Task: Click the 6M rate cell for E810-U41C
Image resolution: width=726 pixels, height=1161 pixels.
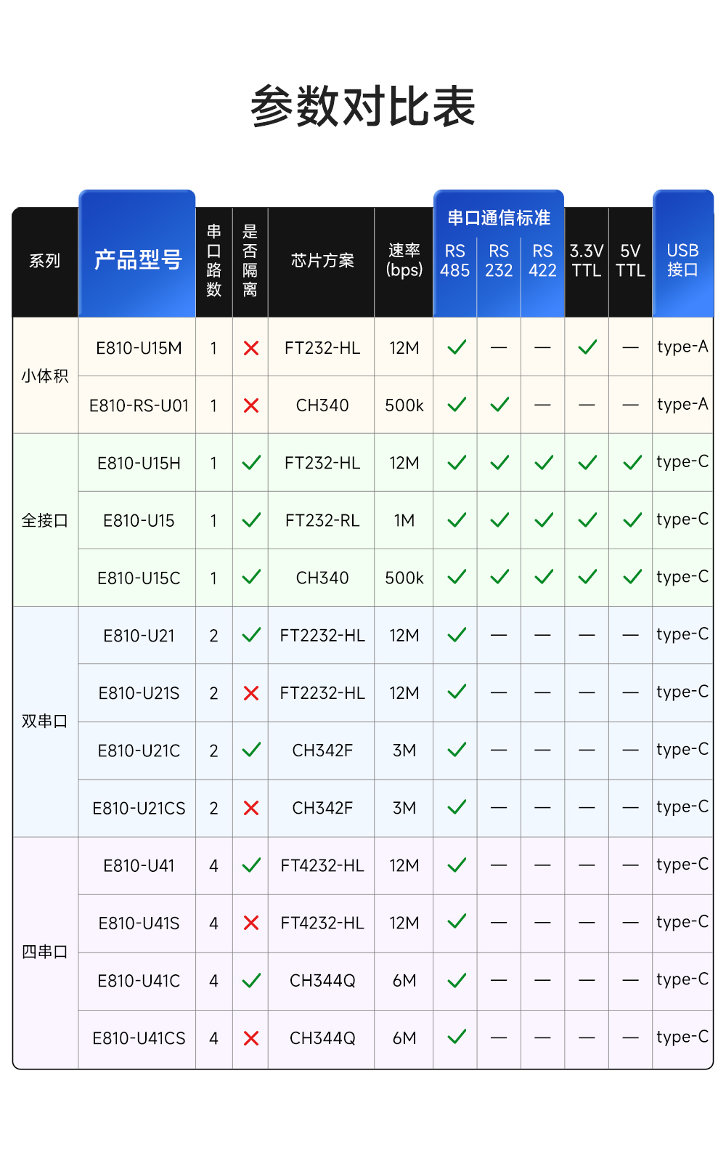Action: [404, 981]
